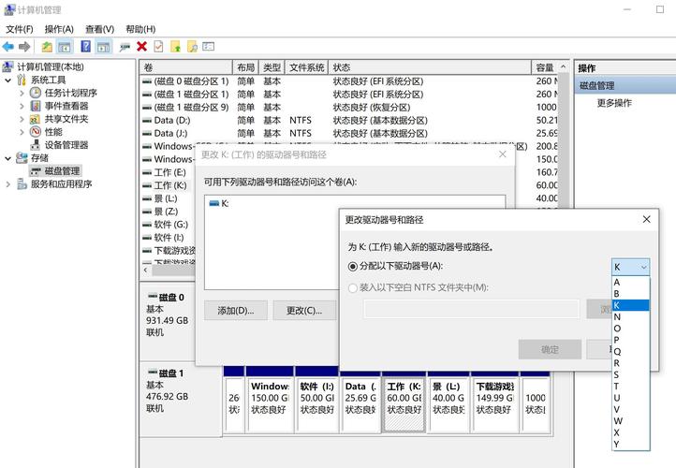Select 服务和应用程序 icon in tree
Viewport: 676px width, 468px height.
coord(22,184)
